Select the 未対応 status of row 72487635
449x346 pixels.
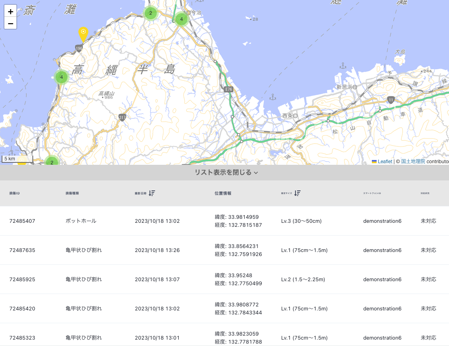428,250
